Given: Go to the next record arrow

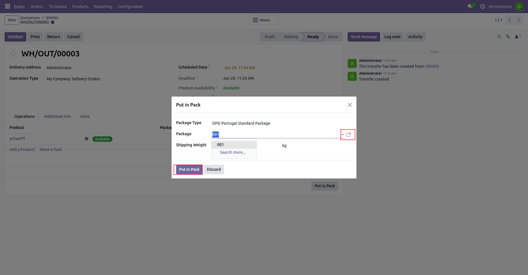Looking at the screenshot, I should click(x=519, y=20).
